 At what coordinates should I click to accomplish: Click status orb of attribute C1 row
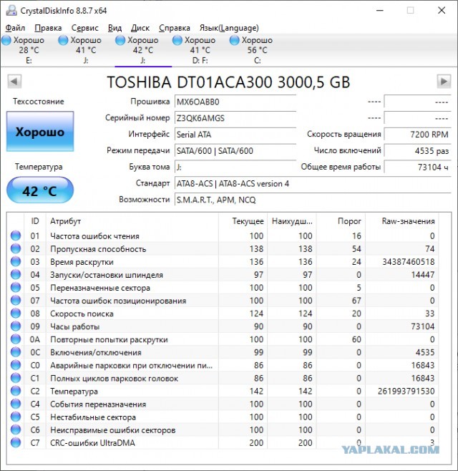[x=16, y=378]
